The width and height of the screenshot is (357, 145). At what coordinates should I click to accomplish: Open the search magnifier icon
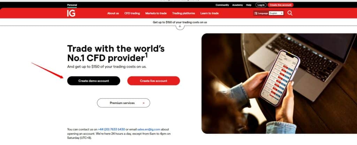[290, 13]
